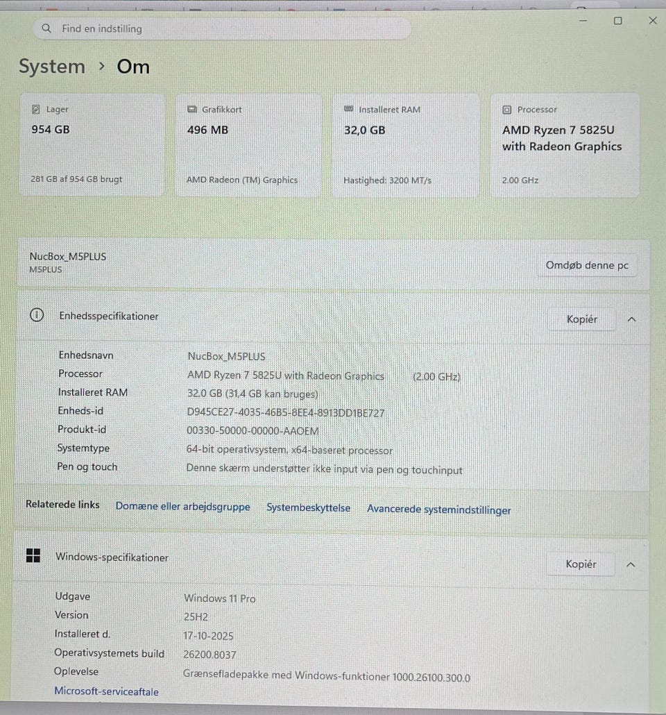Collapse the Enhedsspecifikationer section chevron
The image size is (666, 715).
(x=632, y=319)
